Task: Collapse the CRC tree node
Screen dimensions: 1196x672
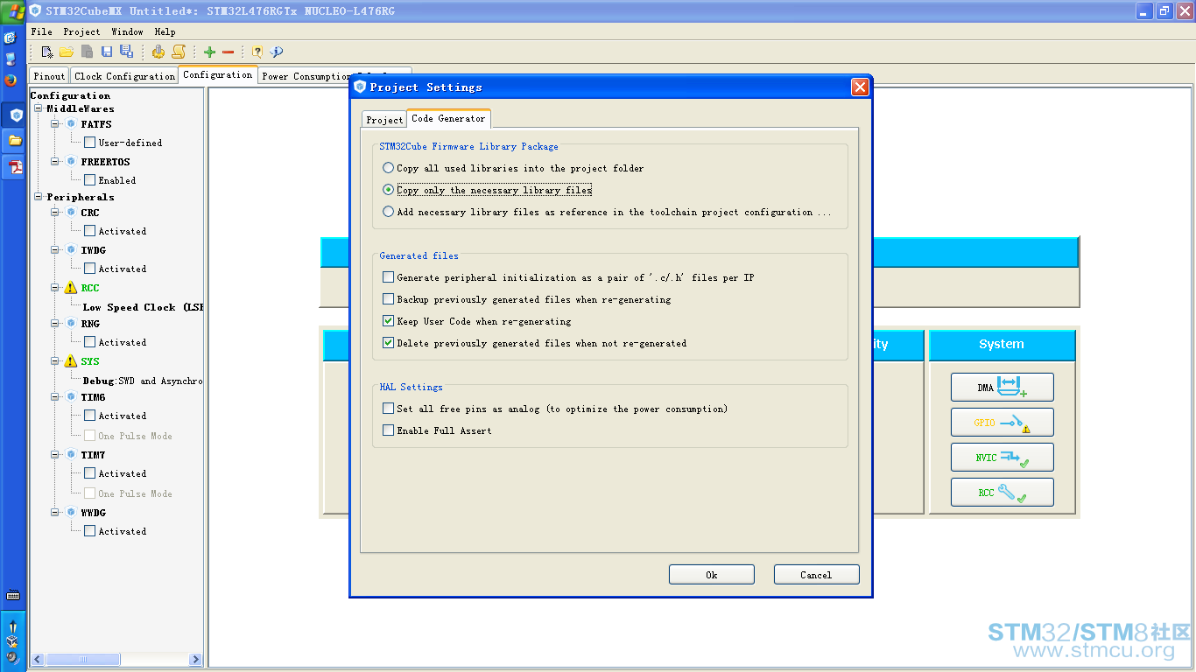Action: [x=55, y=212]
